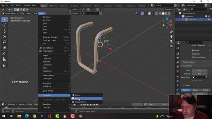Expand Cube.001 in the outliner

point(183,20)
